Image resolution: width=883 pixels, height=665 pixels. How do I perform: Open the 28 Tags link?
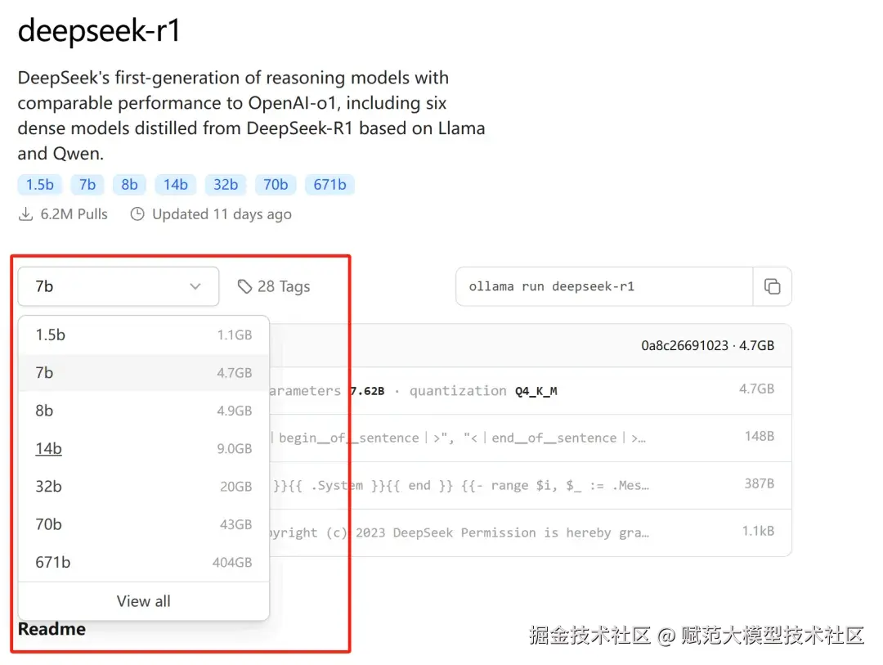274,287
